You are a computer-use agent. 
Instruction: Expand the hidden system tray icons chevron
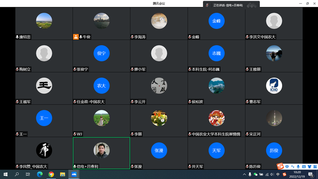click(x=244, y=174)
